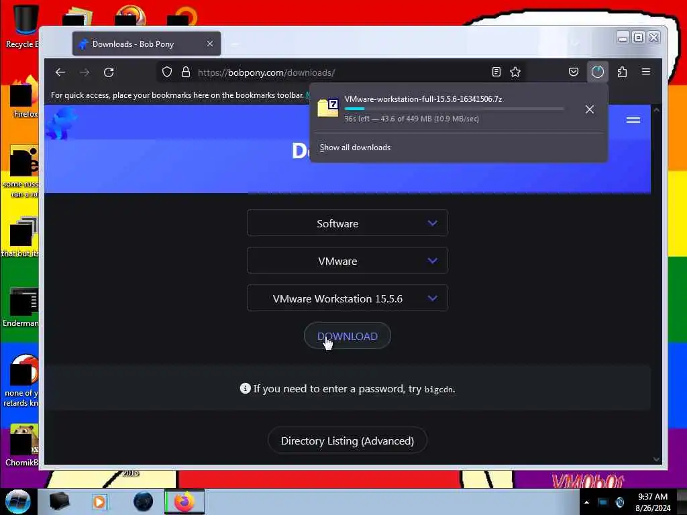687x515 pixels.
Task: Open the ChomikBox desktop icon
Action: pyautogui.click(x=22, y=445)
